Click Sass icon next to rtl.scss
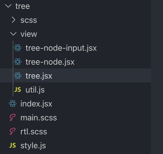 tap(13, 132)
